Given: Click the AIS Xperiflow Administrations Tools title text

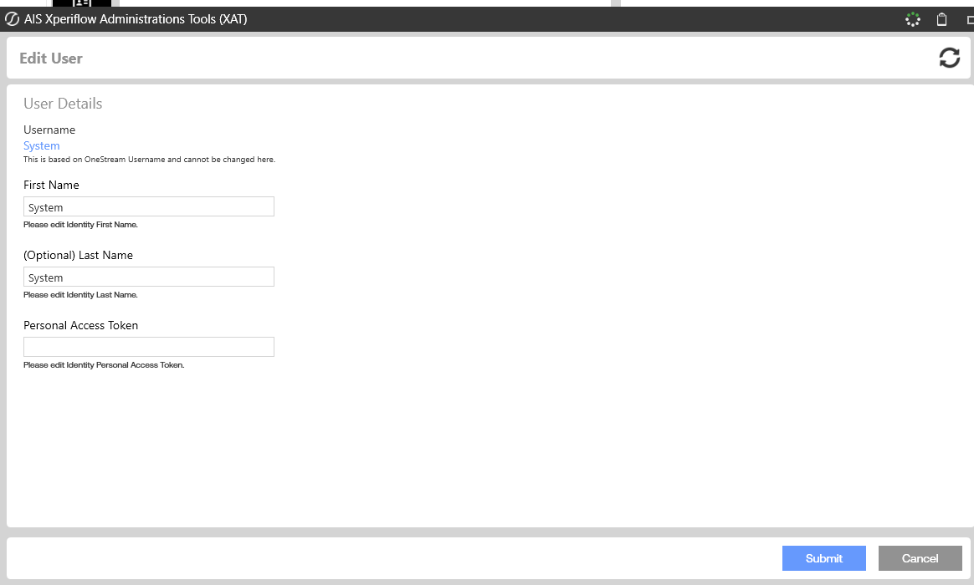Looking at the screenshot, I should (x=136, y=19).
